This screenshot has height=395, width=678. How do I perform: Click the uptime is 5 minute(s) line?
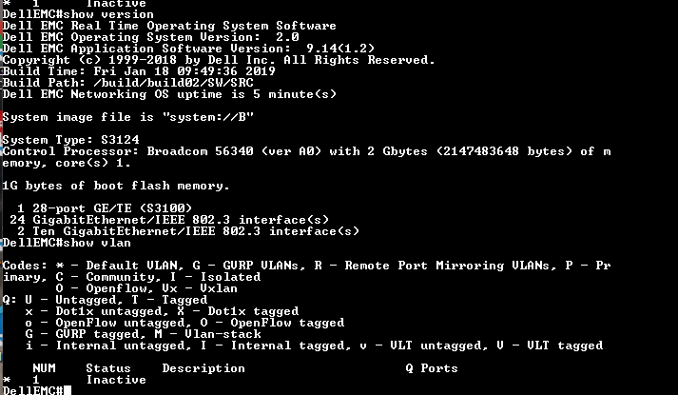169,94
